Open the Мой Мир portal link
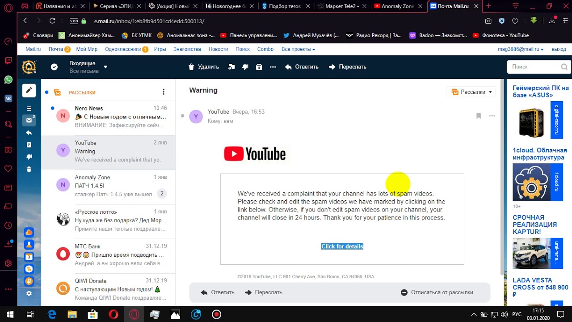Viewport: 572px width, 322px height. pyautogui.click(x=87, y=49)
